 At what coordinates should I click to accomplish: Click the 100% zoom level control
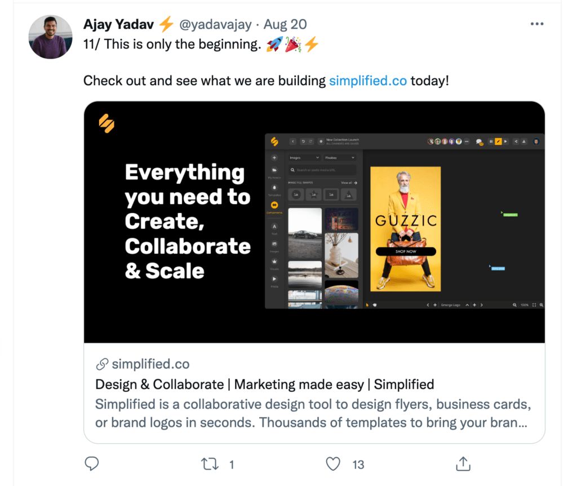click(525, 304)
